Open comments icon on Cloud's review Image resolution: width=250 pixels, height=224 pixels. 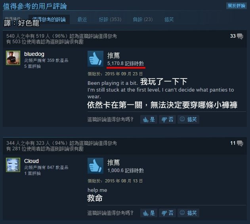coord(240,143)
